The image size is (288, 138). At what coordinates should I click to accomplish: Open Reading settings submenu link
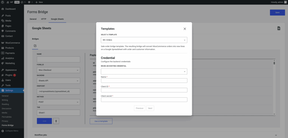5,104
